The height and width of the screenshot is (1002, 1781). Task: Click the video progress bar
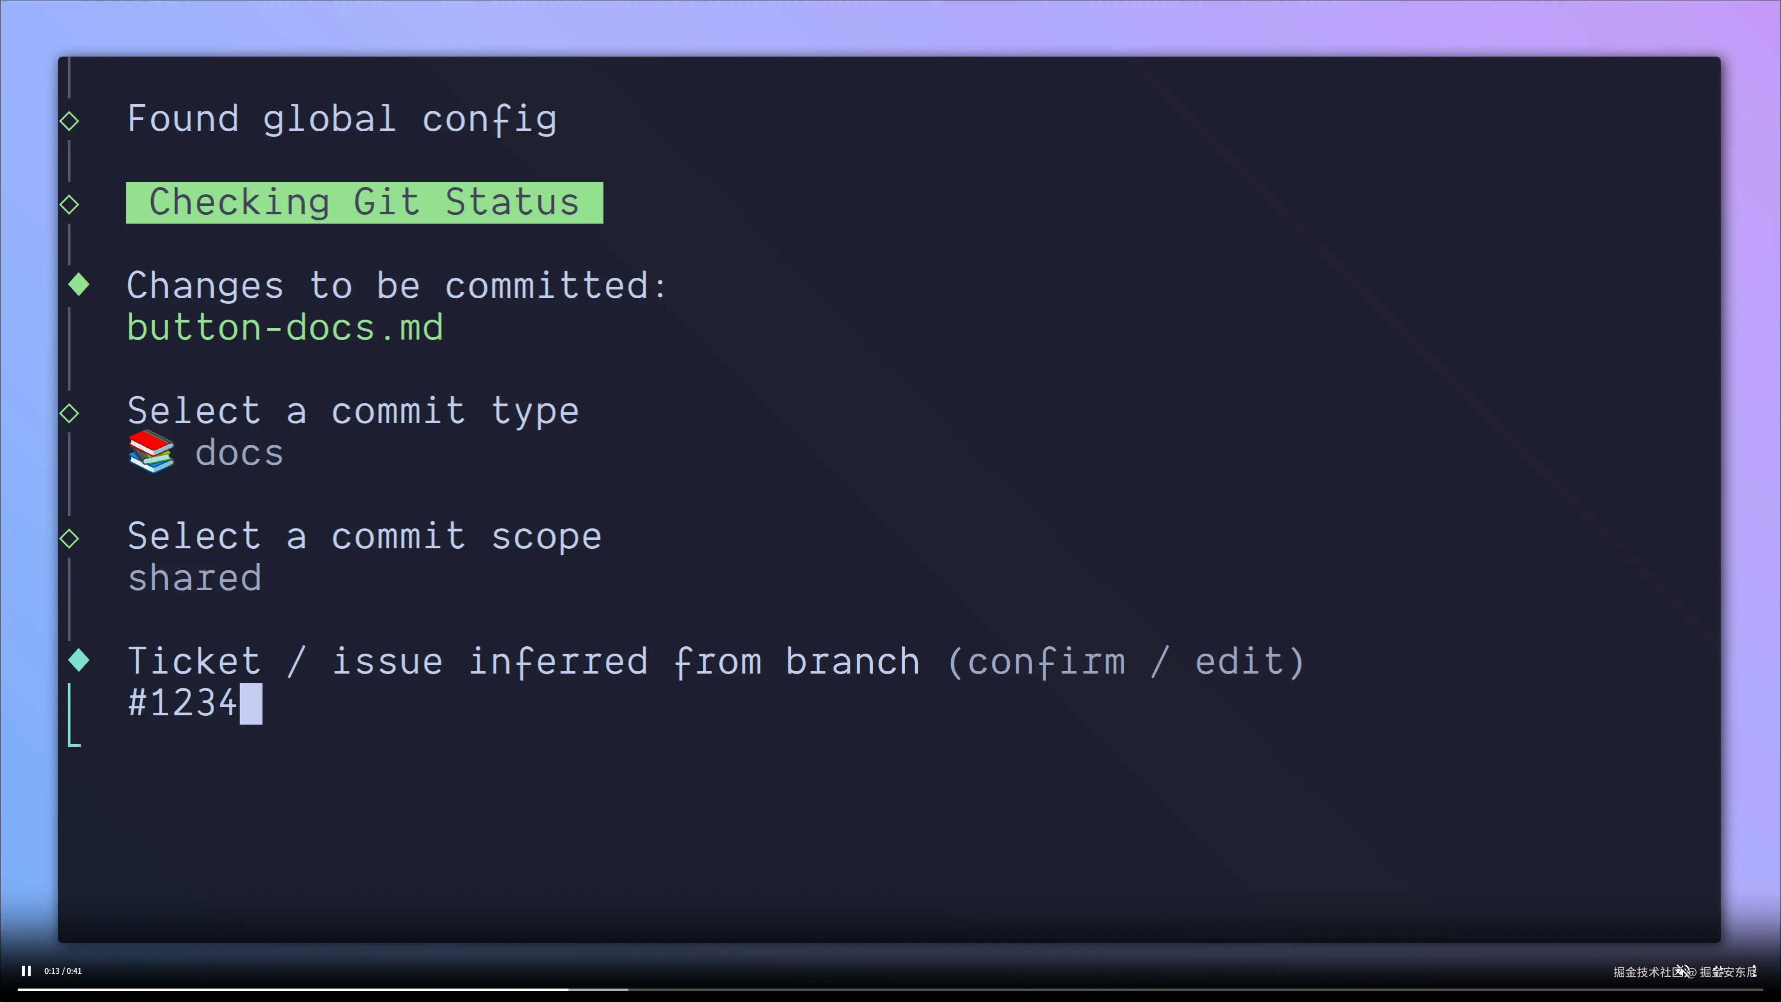tap(890, 989)
